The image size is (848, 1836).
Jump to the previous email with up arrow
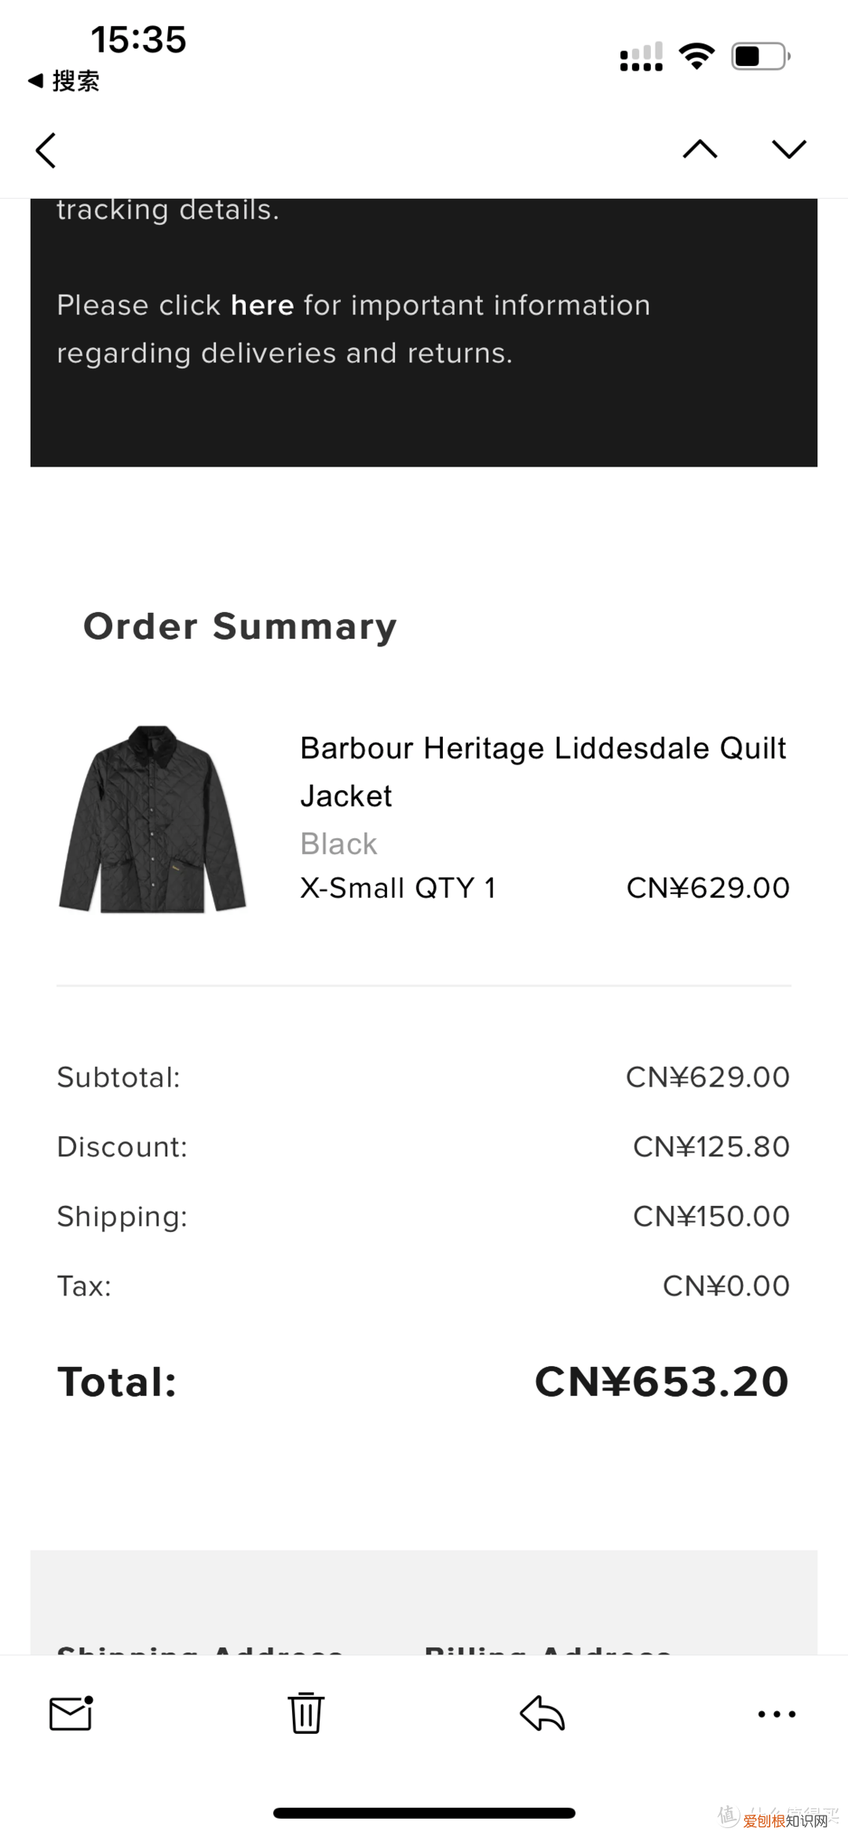click(x=700, y=149)
